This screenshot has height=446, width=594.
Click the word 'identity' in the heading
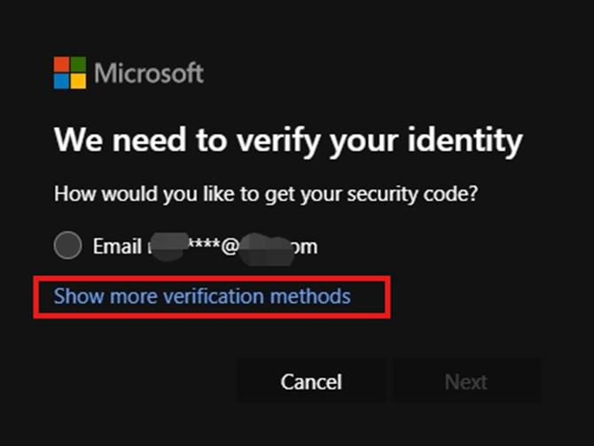tap(465, 141)
